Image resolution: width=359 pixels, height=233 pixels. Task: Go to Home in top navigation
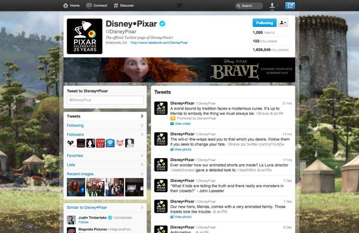71,5
